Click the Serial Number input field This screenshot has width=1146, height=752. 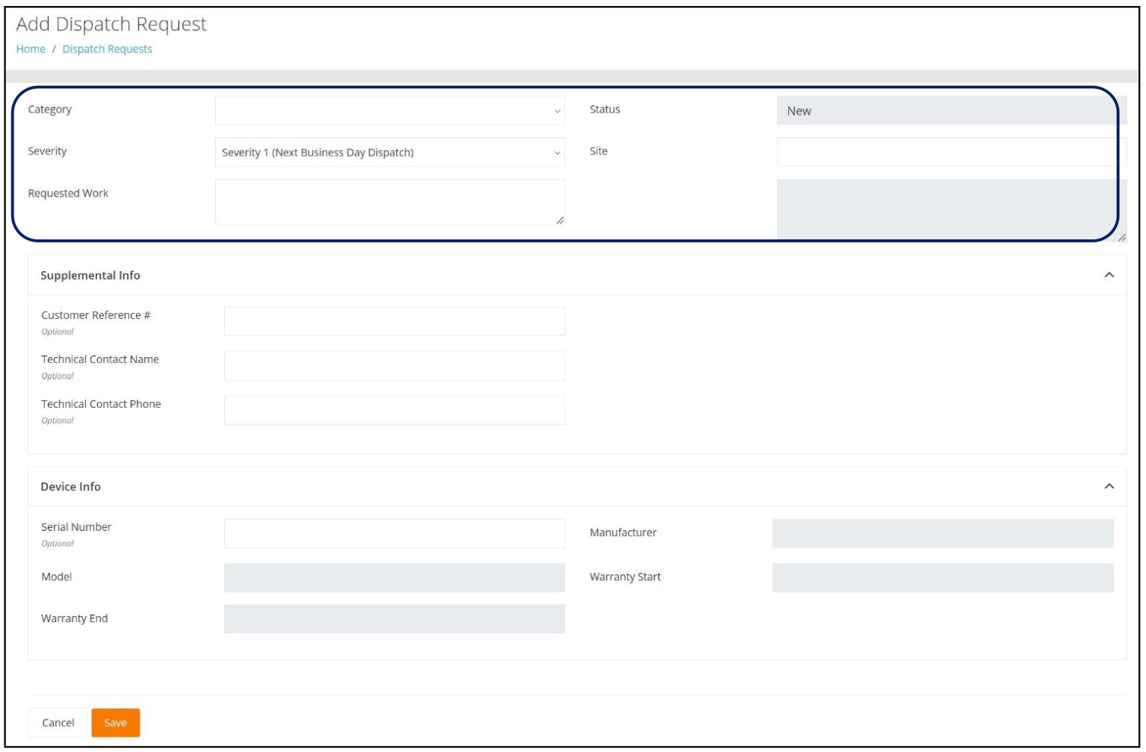pos(394,533)
